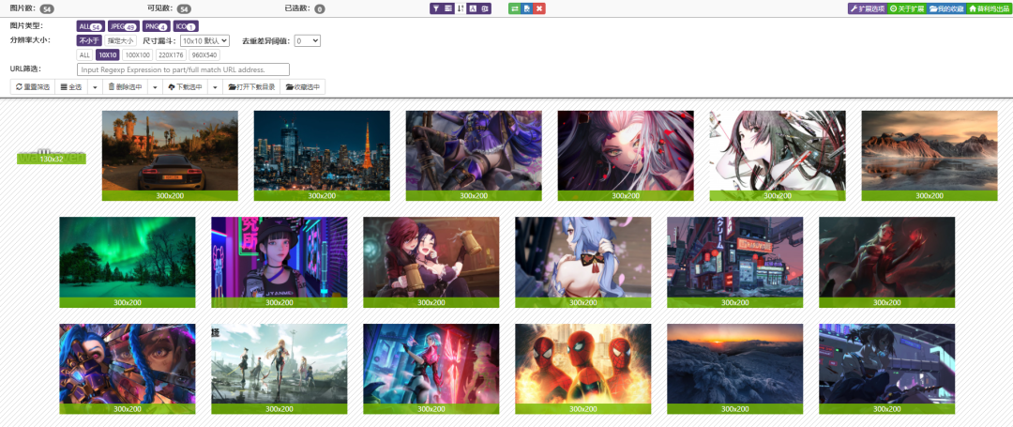Expand the arrow next to 下载选中
This screenshot has width=1013, height=427.
216,87
